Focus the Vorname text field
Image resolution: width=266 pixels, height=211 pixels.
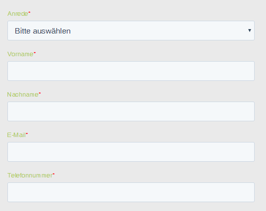(131, 71)
